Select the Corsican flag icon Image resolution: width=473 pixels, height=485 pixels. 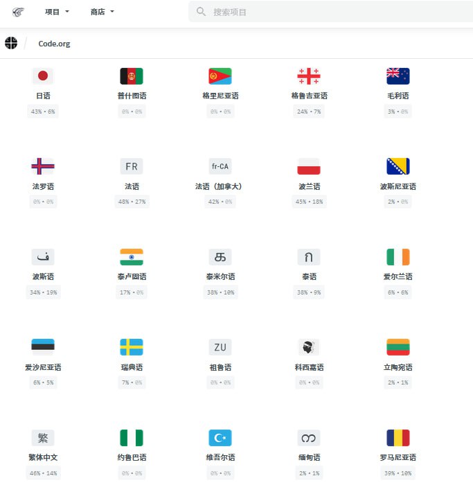[x=309, y=347]
